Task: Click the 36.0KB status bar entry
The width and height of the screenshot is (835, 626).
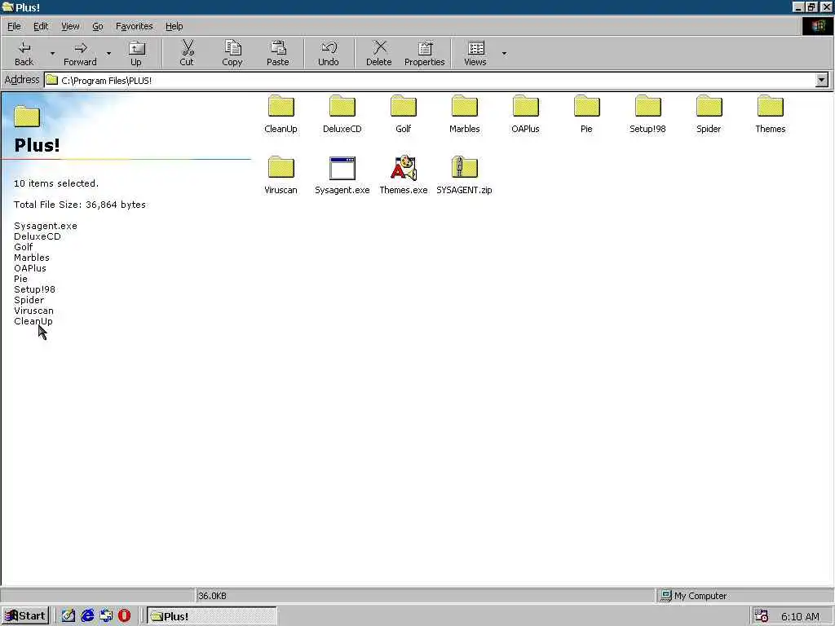Action: click(x=426, y=596)
